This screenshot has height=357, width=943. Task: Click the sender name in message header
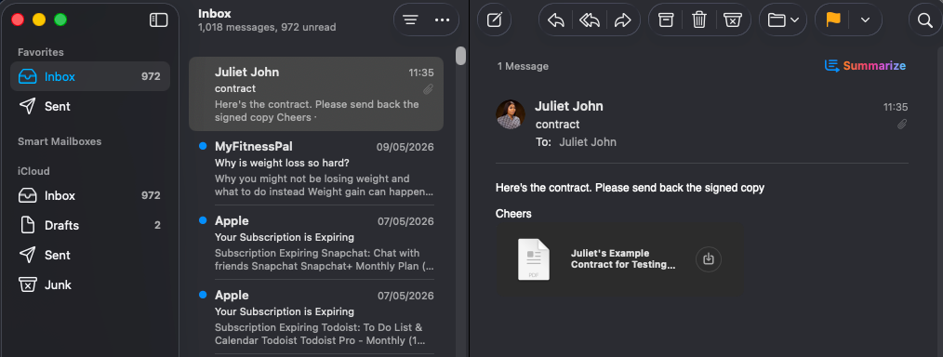(569, 106)
